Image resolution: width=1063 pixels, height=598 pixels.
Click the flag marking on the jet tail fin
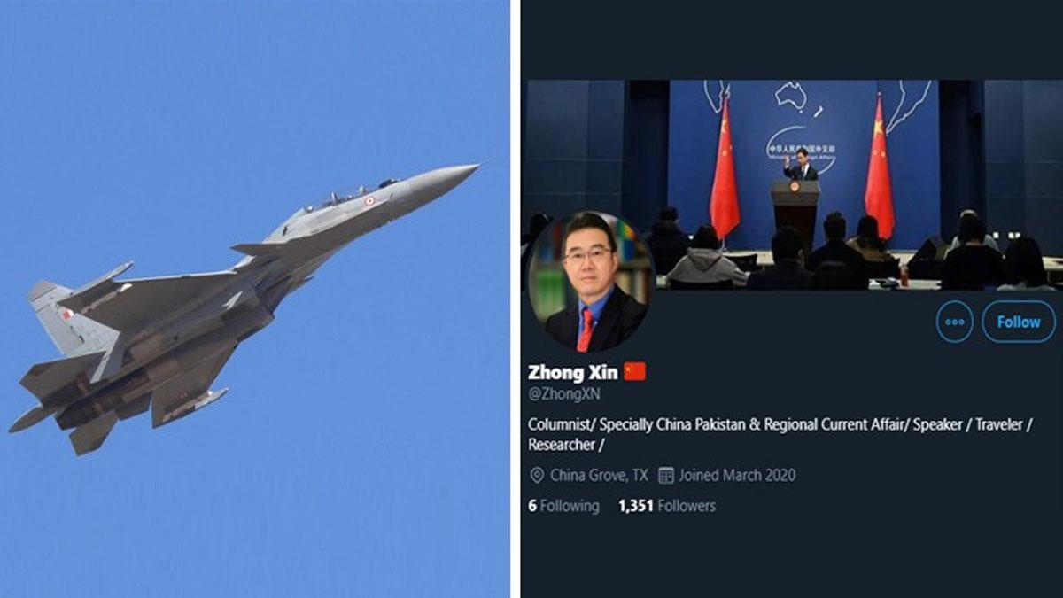(68, 315)
